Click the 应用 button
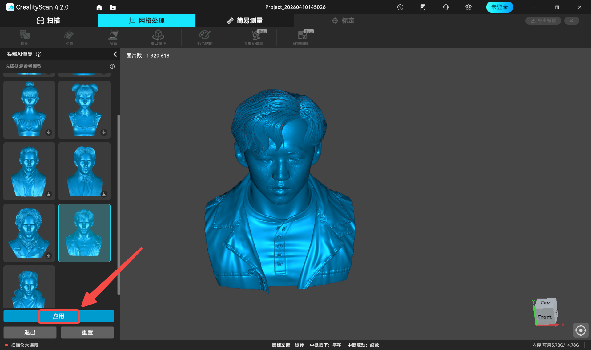Viewport: 591px width, 350px height. click(x=59, y=316)
